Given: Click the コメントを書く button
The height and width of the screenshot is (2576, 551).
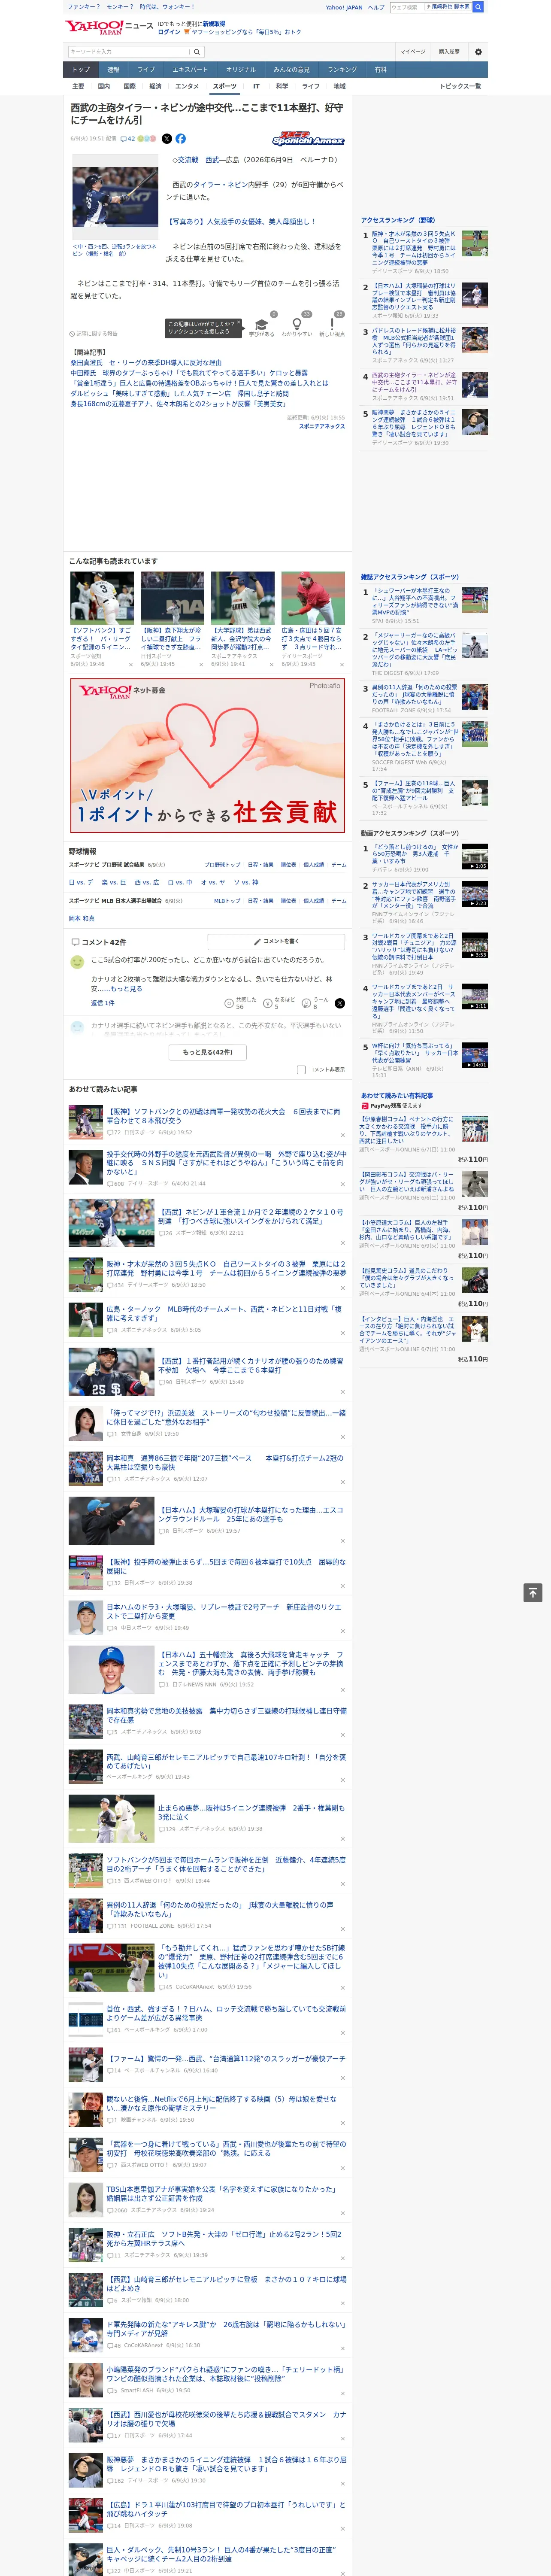Looking at the screenshot, I should tap(277, 941).
